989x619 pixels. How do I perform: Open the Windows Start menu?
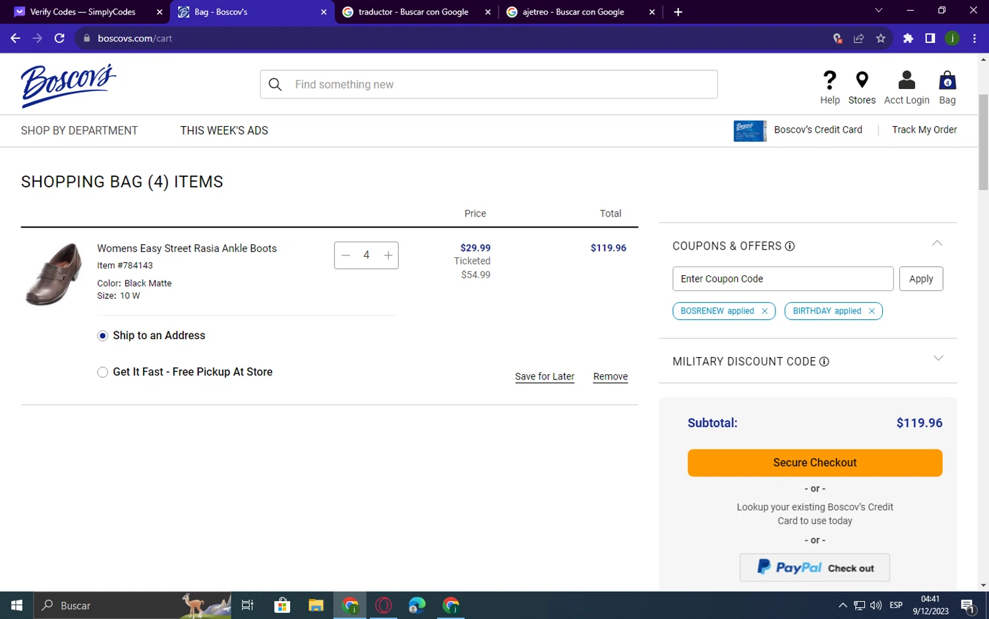(x=16, y=605)
